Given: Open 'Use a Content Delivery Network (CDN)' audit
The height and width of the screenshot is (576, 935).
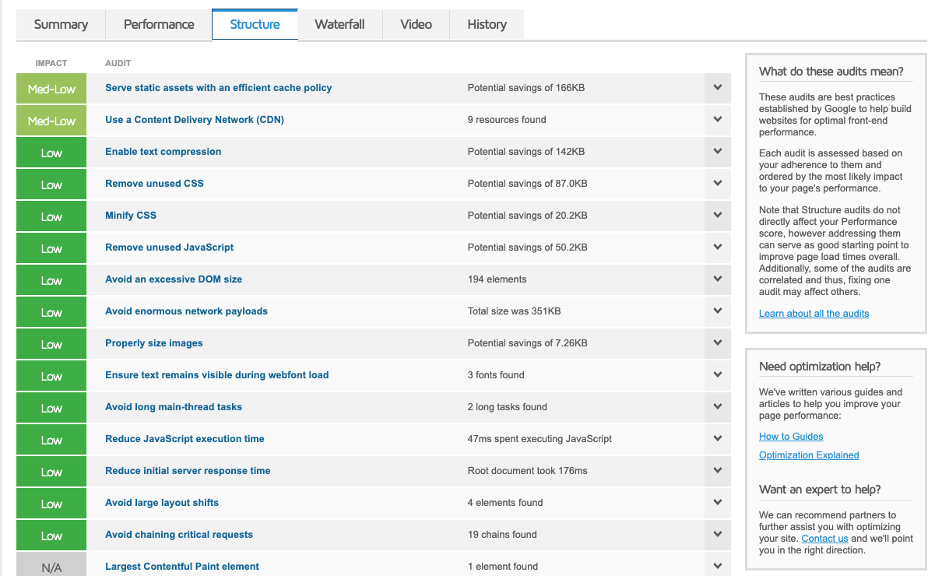Looking at the screenshot, I should [195, 120].
